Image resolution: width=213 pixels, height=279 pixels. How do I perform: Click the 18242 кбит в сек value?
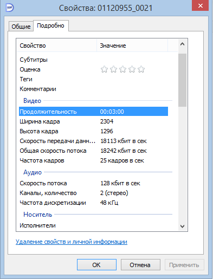click(x=124, y=151)
